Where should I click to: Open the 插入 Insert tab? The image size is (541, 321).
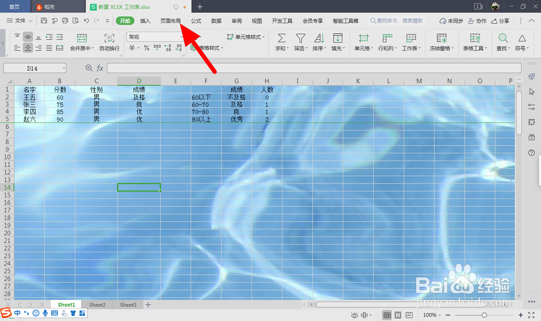145,21
